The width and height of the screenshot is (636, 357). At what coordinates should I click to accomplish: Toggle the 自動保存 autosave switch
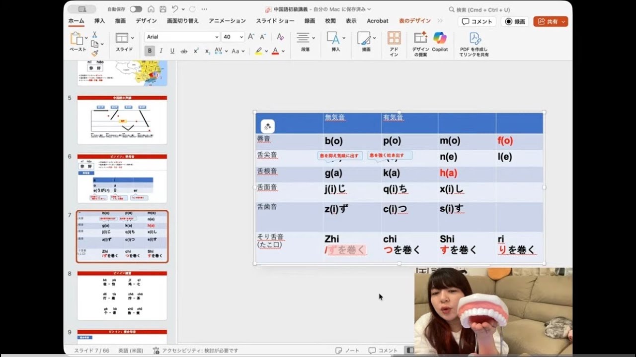tap(136, 9)
